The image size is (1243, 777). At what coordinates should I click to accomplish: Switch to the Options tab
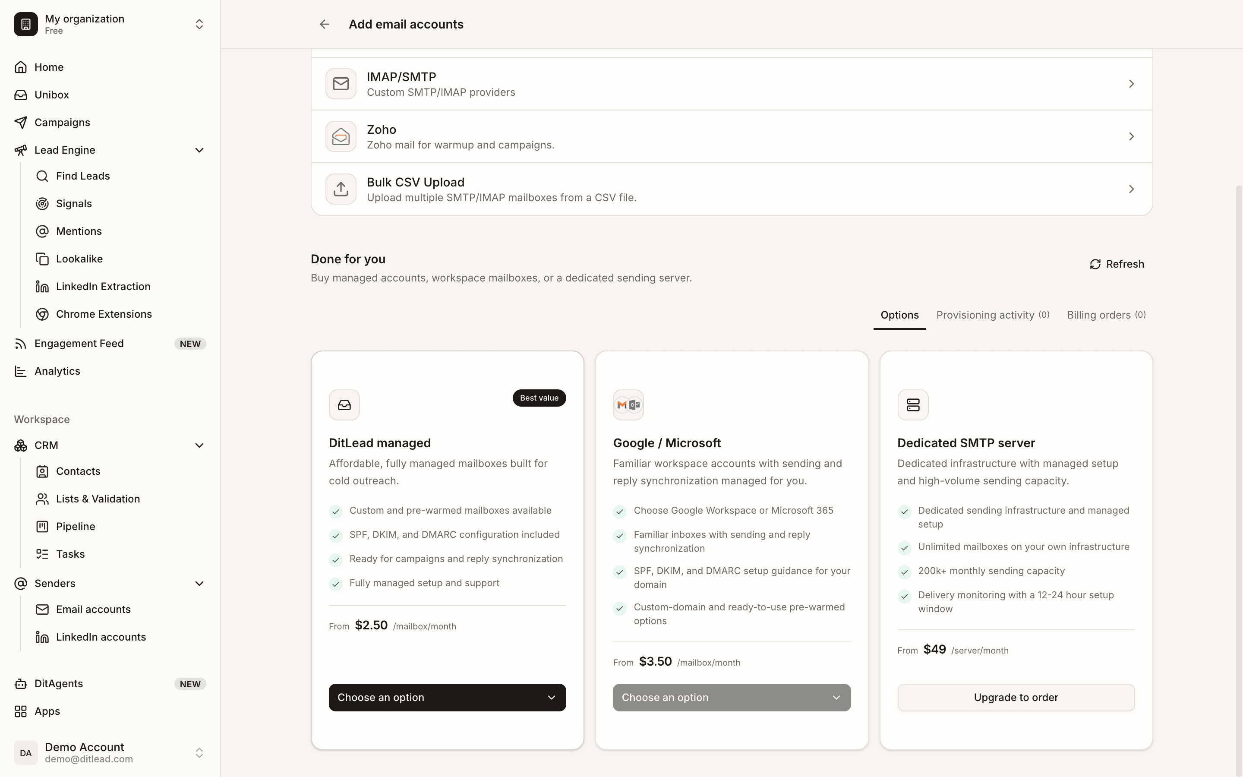click(899, 315)
